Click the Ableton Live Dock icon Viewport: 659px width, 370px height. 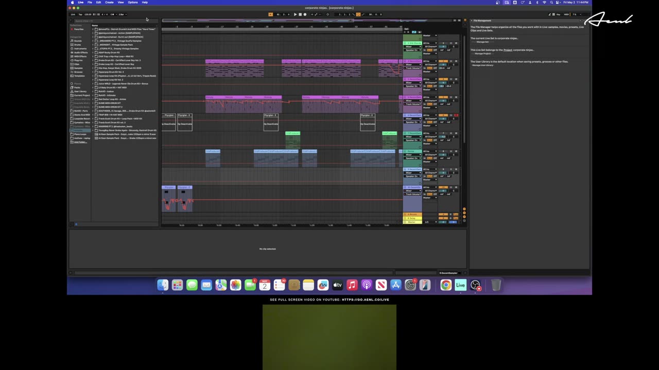click(460, 285)
